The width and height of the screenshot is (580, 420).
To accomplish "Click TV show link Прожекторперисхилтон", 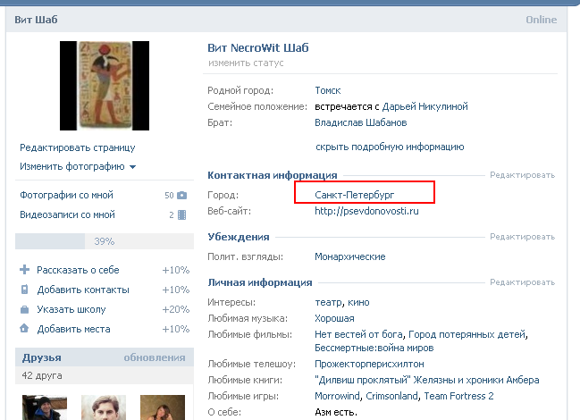I will click(x=369, y=365).
